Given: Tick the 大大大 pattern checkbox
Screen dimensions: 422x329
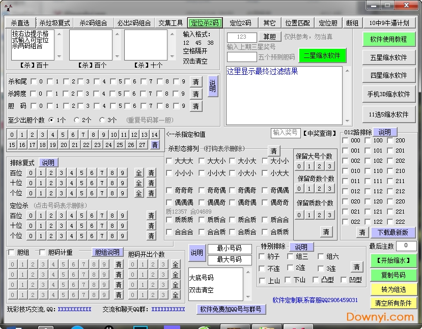Looking at the screenshot, I should [x=170, y=161].
